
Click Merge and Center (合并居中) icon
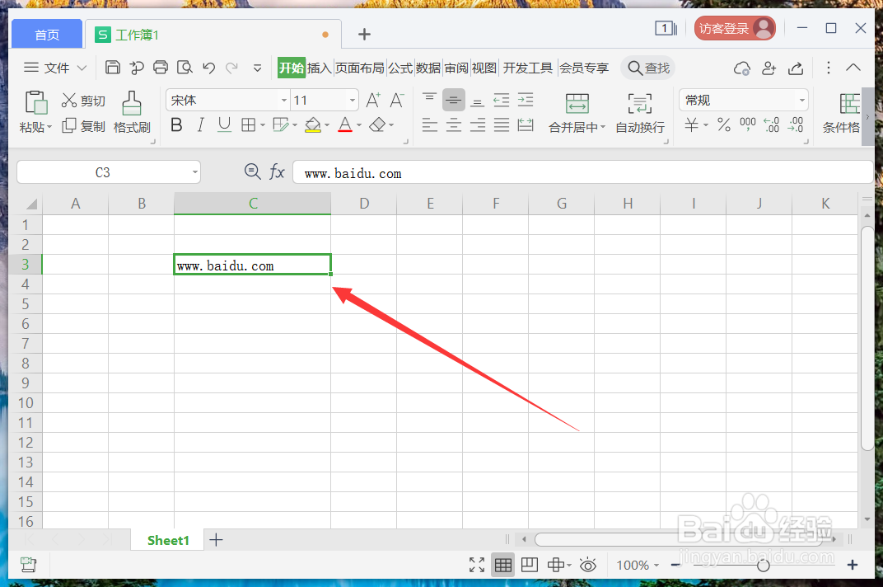click(577, 104)
